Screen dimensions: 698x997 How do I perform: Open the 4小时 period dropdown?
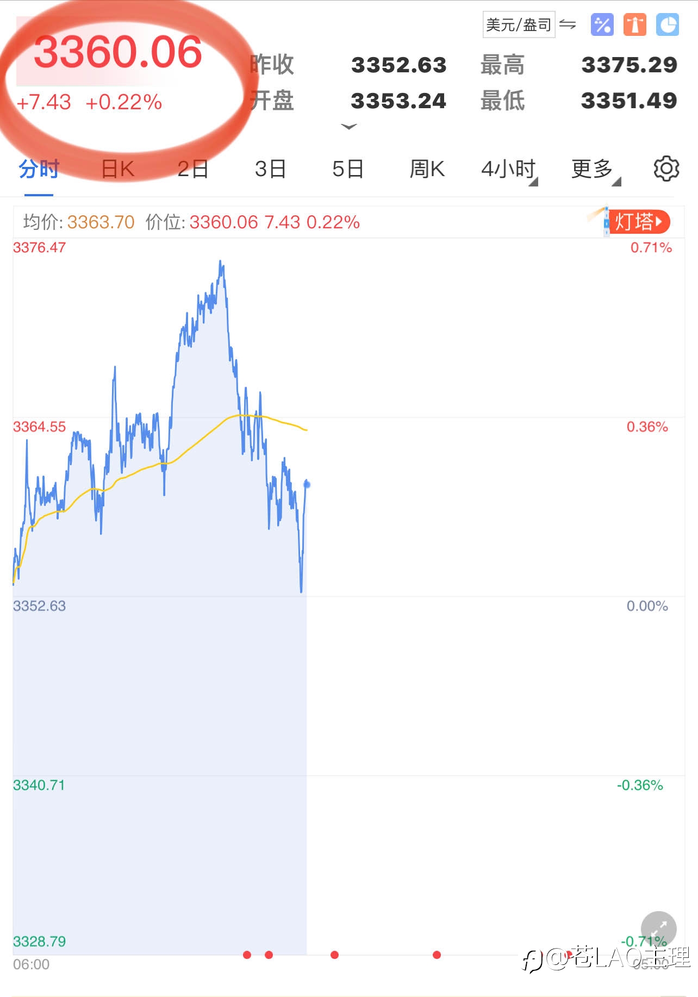pyautogui.click(x=509, y=169)
